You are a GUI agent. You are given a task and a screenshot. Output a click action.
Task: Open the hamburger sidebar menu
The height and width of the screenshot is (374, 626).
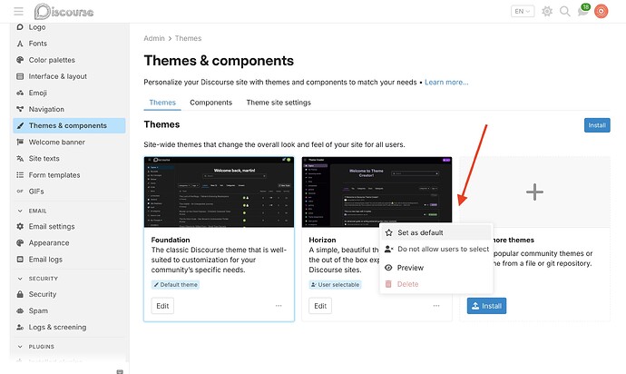click(18, 11)
